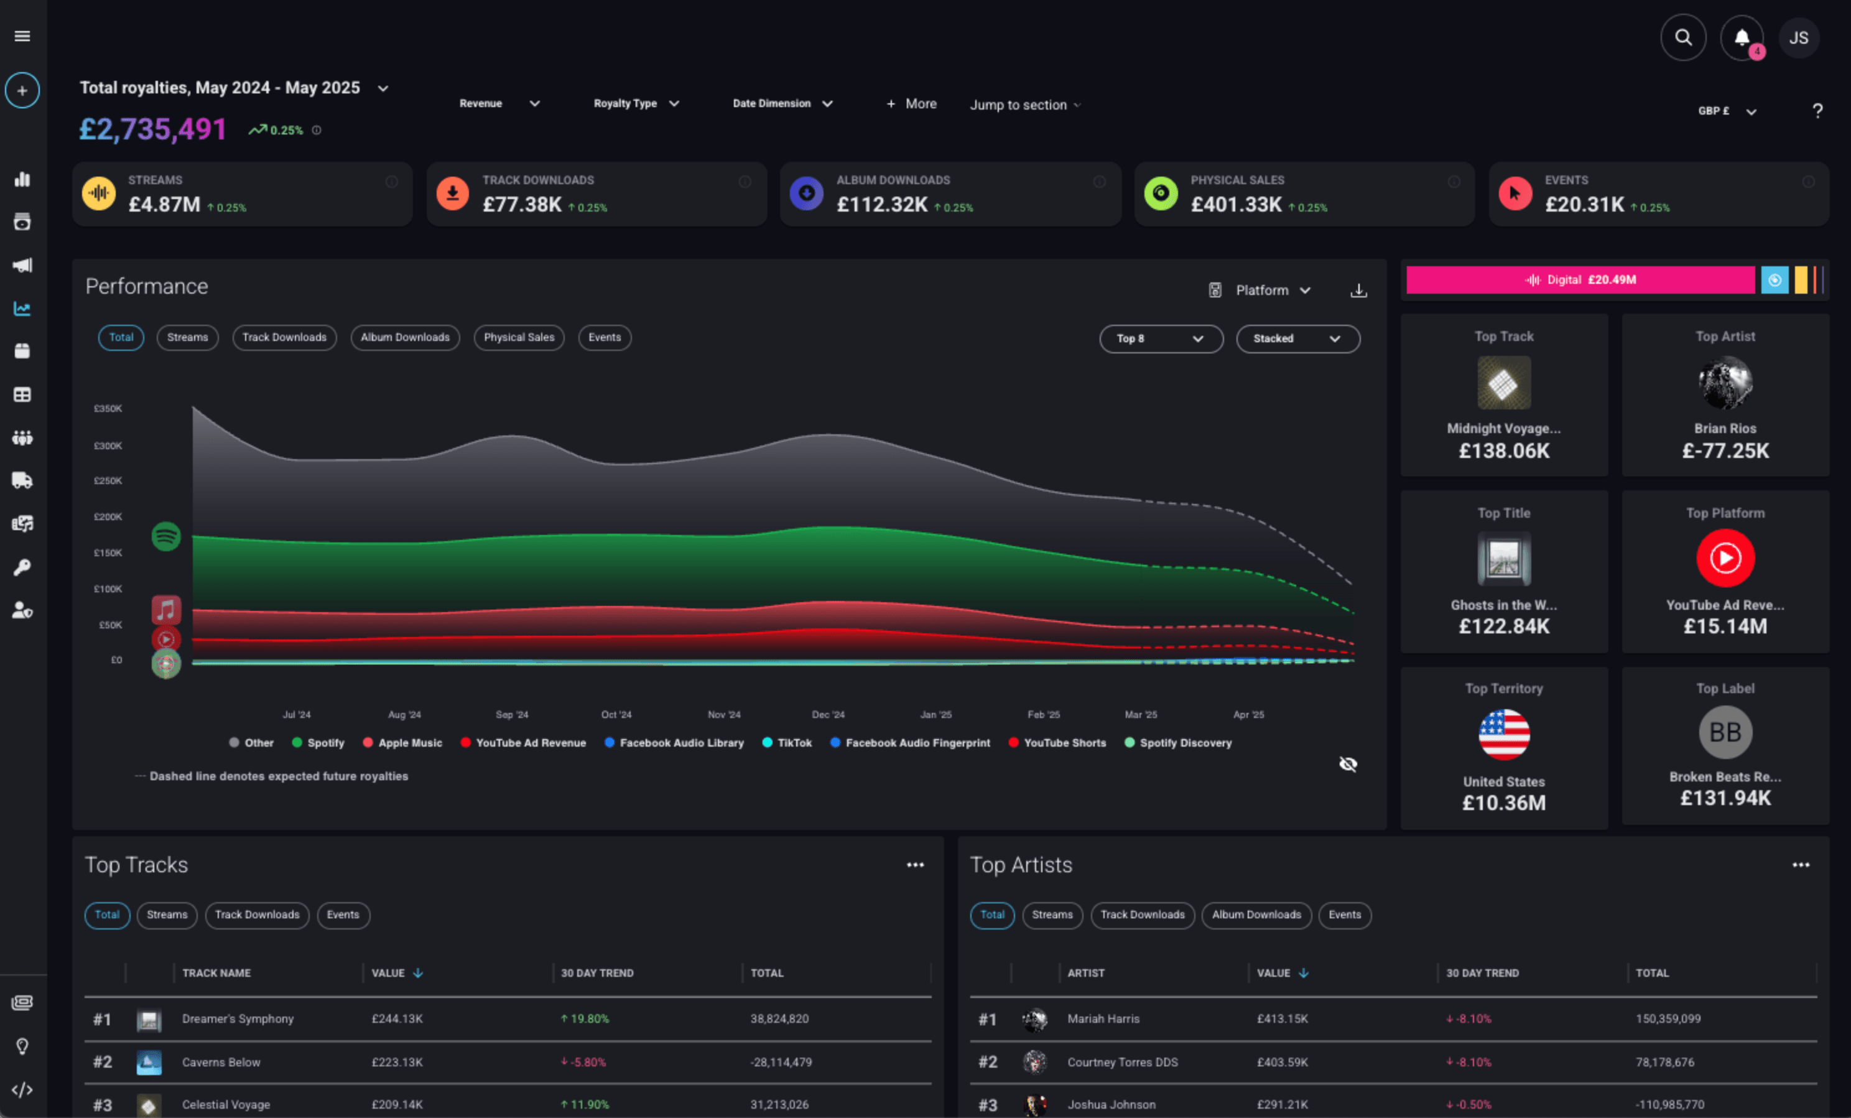Toggle Apple Music series in legend
The width and height of the screenshot is (1851, 1118).
pos(402,742)
